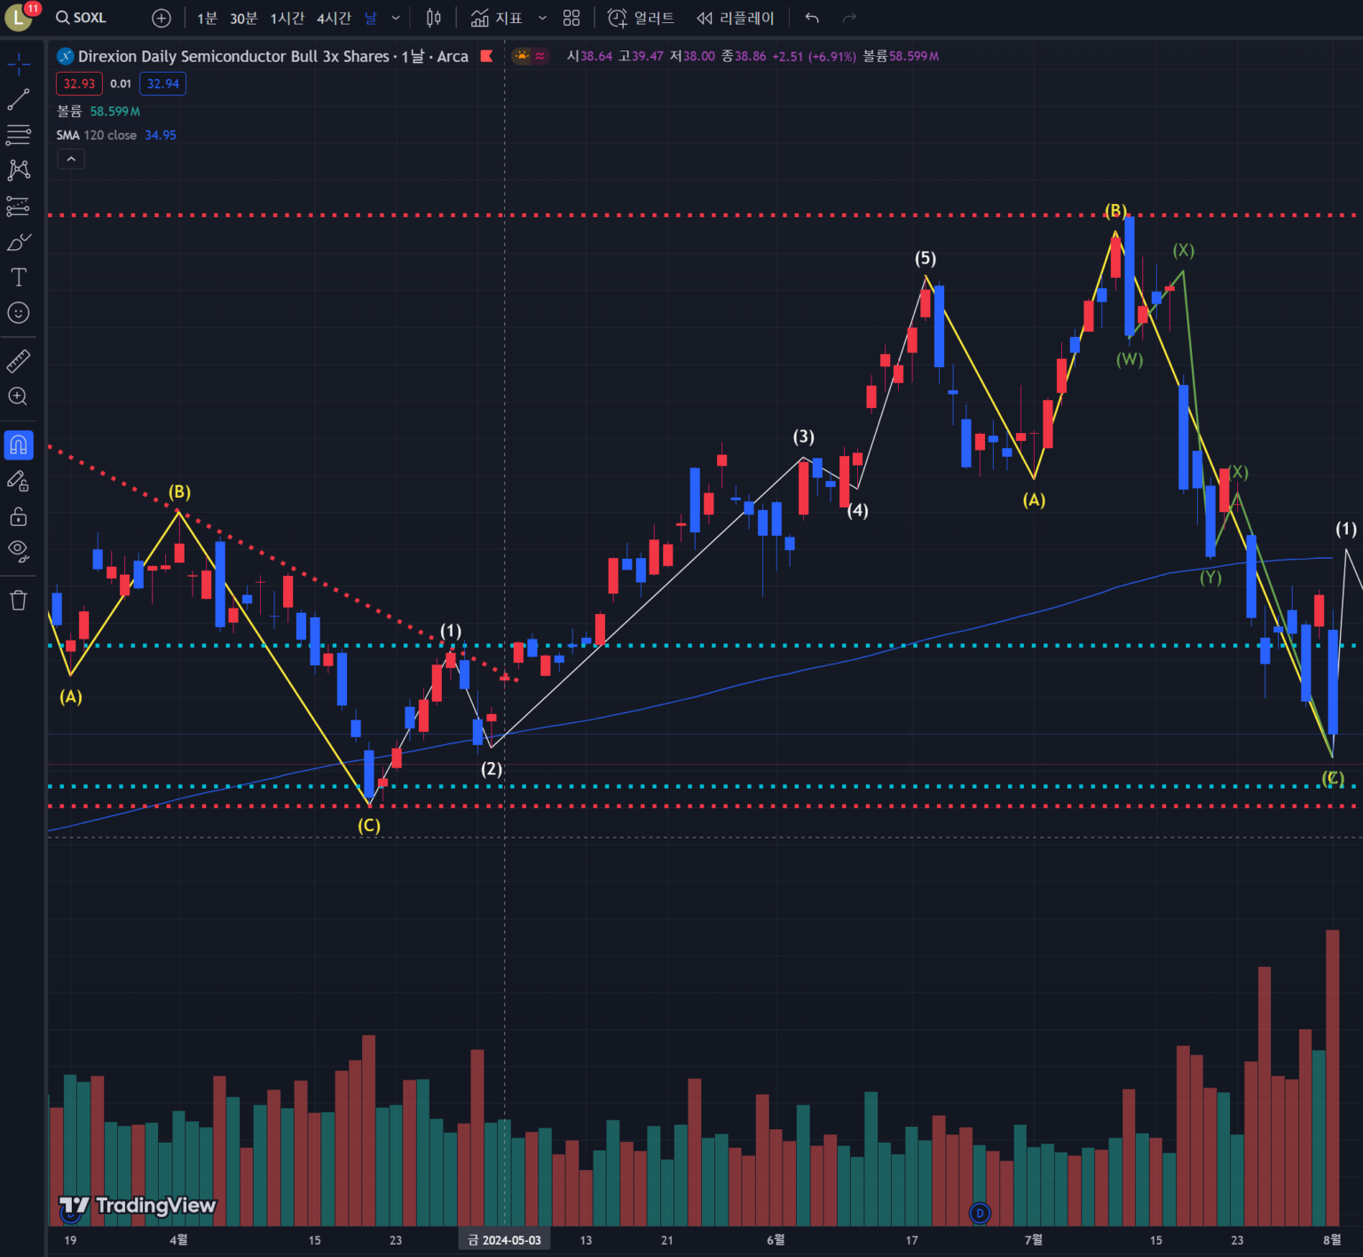The width and height of the screenshot is (1363, 1257).
Task: Switch to the 4시간 timeframe
Action: point(334,18)
